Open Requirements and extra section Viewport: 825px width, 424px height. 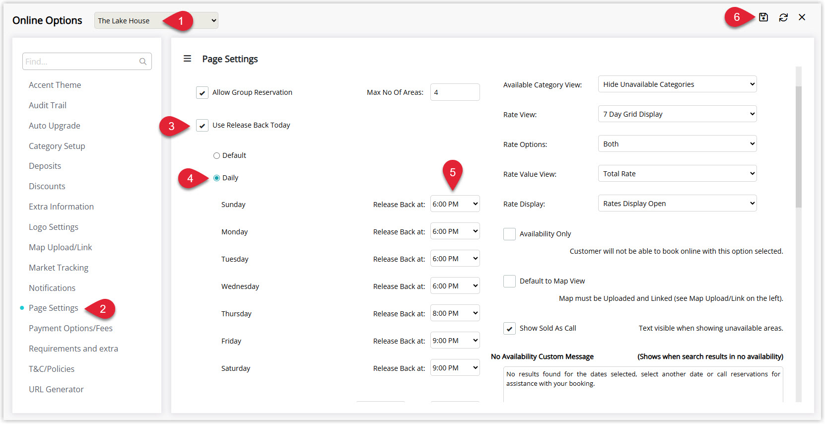click(73, 349)
